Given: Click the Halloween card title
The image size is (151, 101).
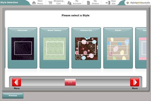Looking at the screenshot, I should (x=22, y=30).
